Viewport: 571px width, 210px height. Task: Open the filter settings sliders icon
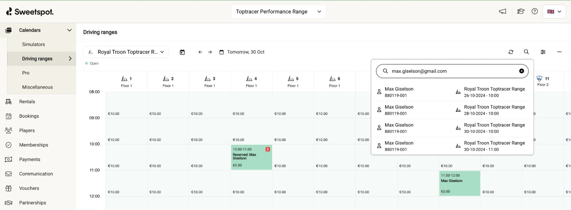(x=543, y=52)
